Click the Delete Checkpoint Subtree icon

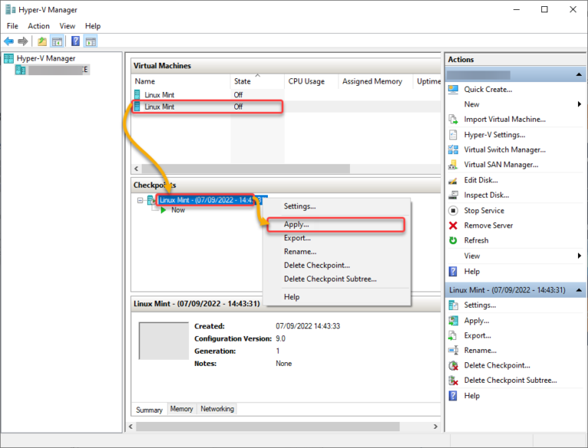click(x=452, y=381)
